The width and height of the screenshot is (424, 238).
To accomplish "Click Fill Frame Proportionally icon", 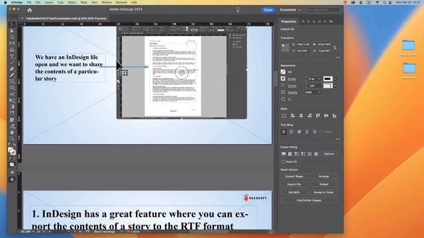I will point(284,154).
